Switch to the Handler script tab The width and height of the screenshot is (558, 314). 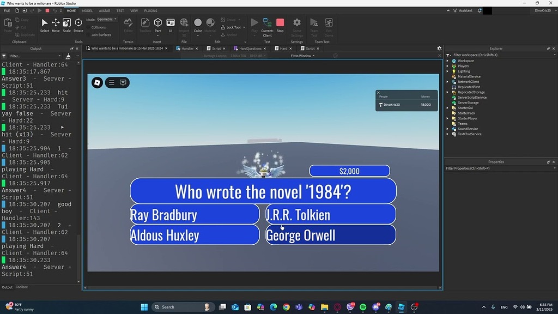coord(187,49)
